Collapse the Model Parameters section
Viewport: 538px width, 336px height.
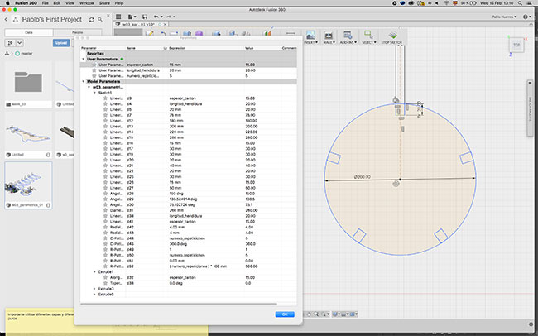(x=83, y=81)
